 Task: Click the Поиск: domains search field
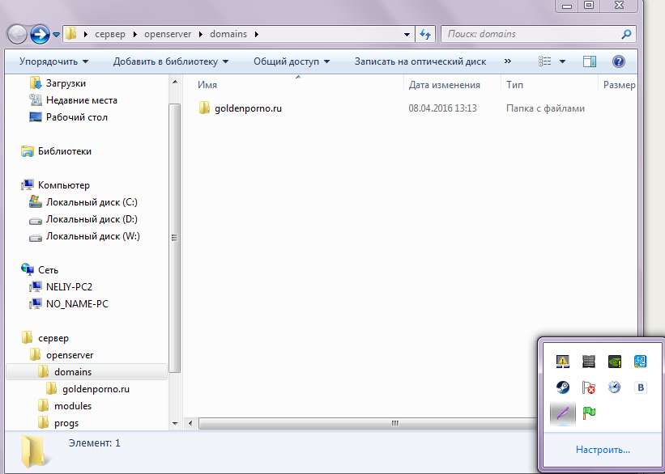click(531, 35)
